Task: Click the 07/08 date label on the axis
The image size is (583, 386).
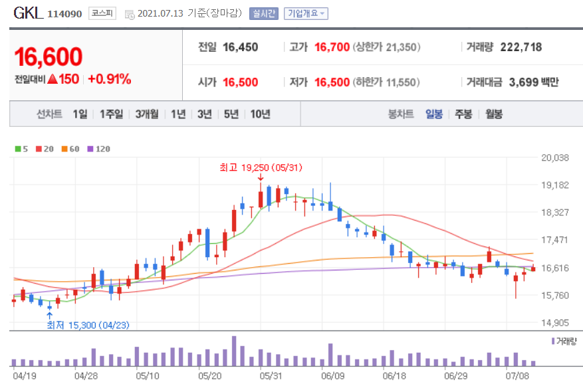Action: coord(517,376)
